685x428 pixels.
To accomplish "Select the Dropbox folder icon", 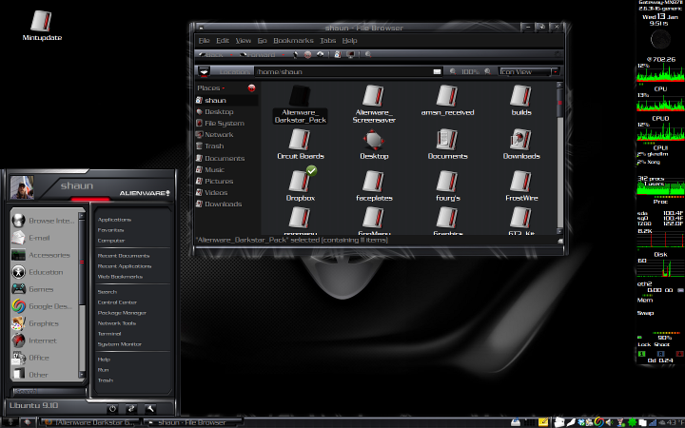I will click(300, 182).
